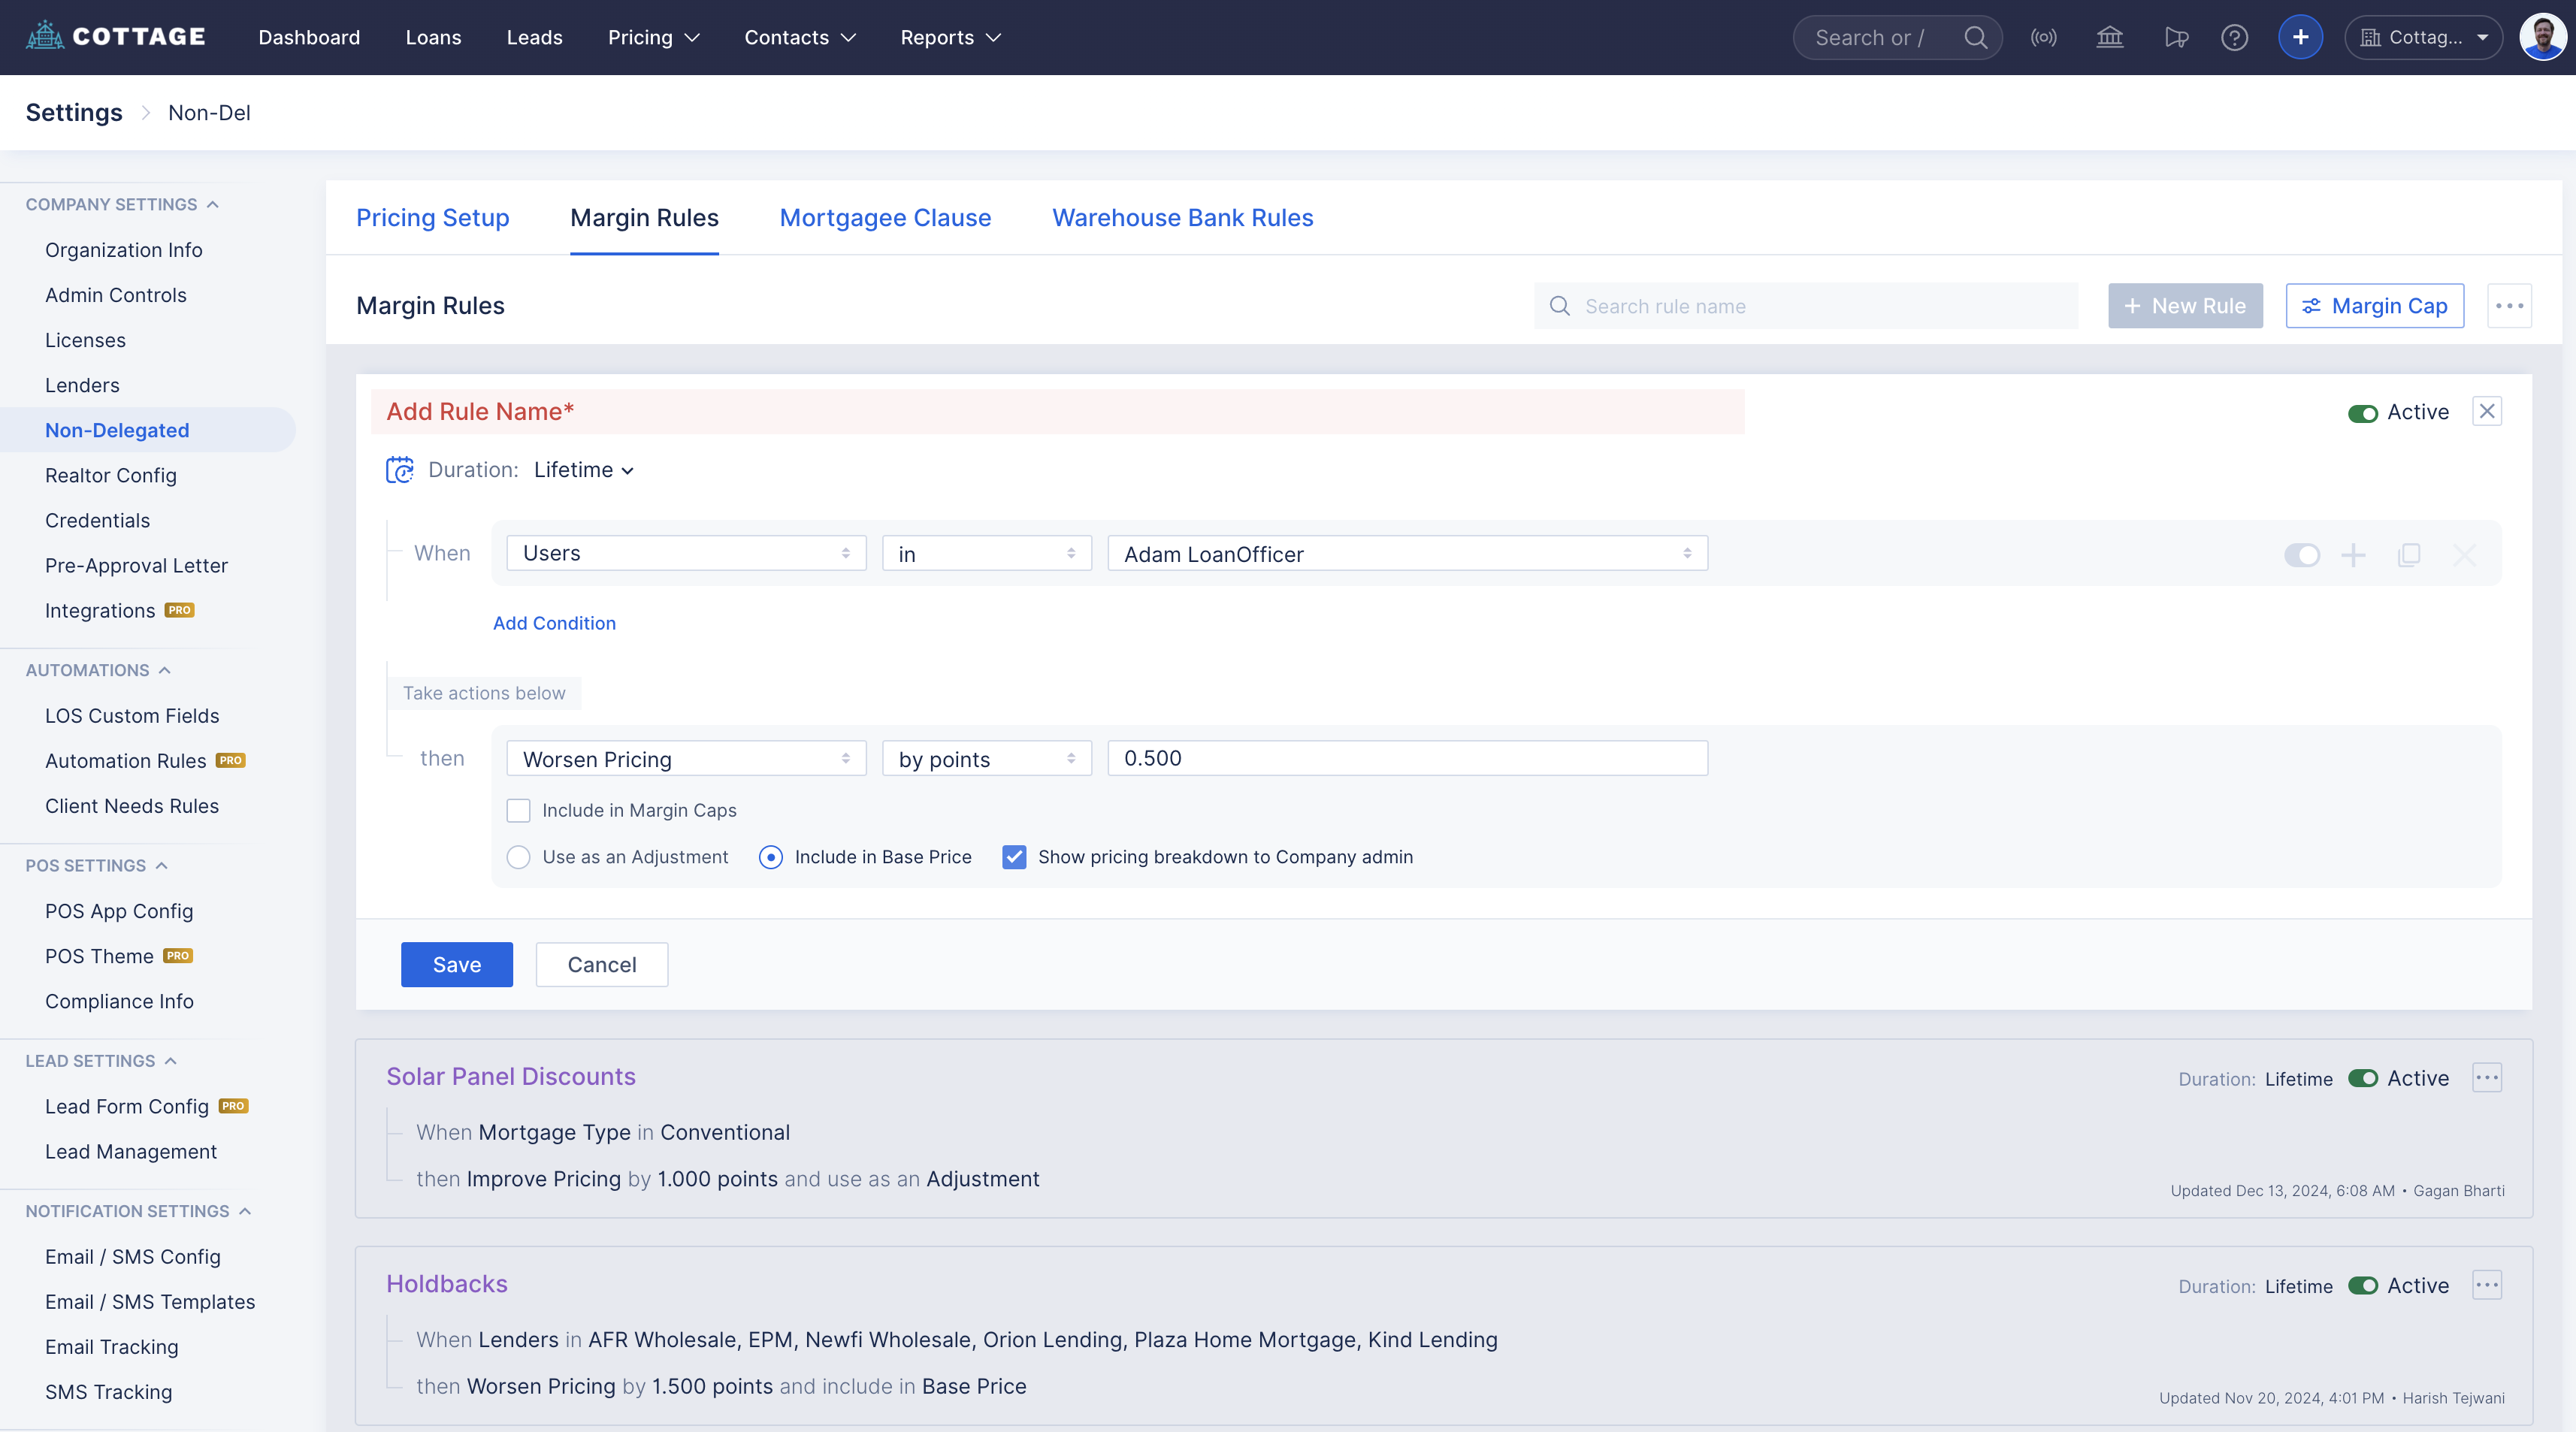Toggle the Holdbacks rule Active switch
This screenshot has width=2576, height=1432.
[x=2362, y=1285]
